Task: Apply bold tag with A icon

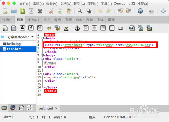Action: pos(22,28)
